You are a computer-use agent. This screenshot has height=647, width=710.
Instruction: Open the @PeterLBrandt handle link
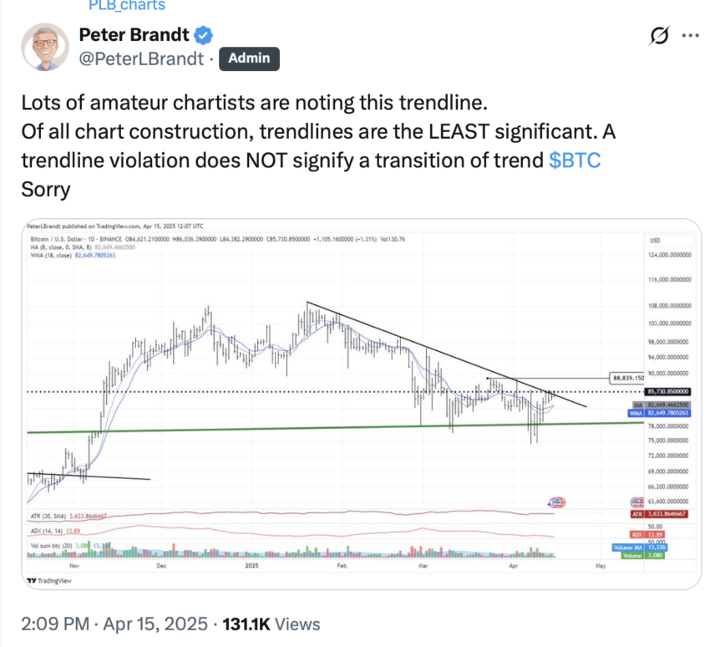point(141,59)
